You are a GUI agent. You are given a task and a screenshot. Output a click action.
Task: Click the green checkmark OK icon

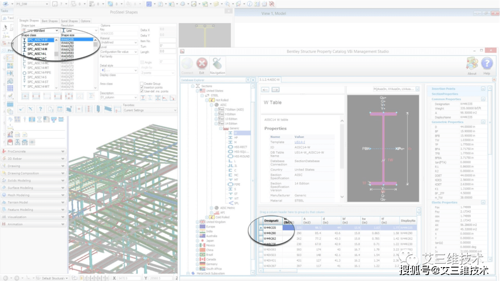[21, 109]
